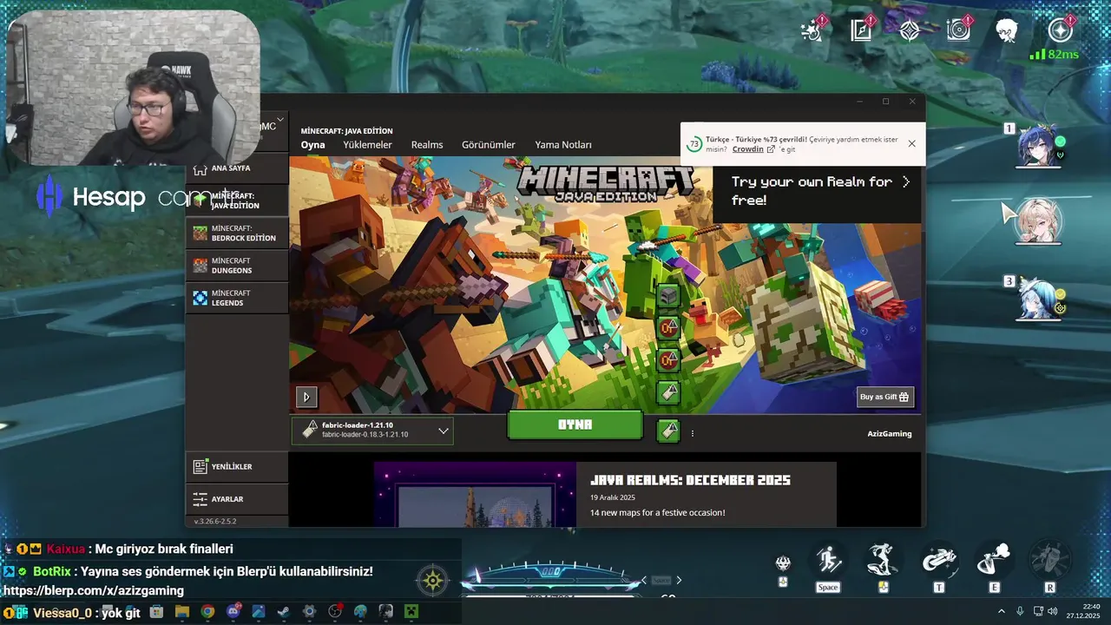Viewport: 1111px width, 625px height.
Task: Click the Buy as Gift button
Action: pos(885,397)
